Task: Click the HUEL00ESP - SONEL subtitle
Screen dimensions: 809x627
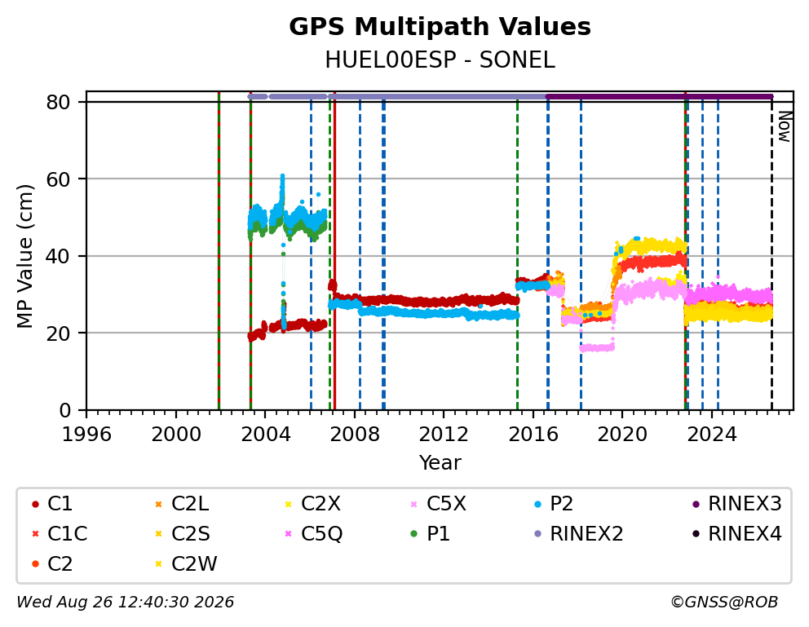Action: coord(440,60)
